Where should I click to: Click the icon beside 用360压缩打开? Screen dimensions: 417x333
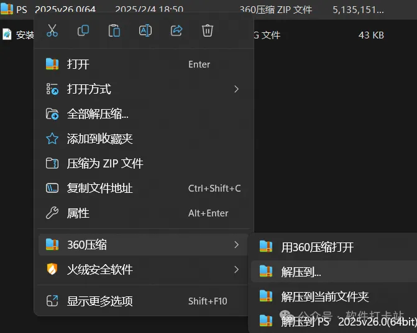tap(266, 247)
